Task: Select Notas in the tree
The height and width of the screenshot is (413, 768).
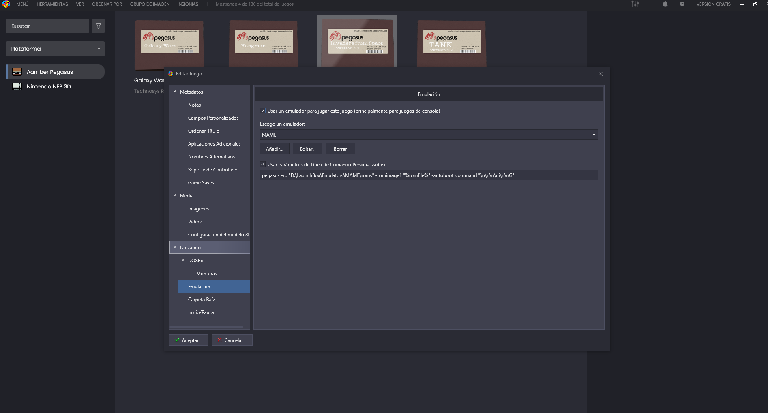Action: 195,105
